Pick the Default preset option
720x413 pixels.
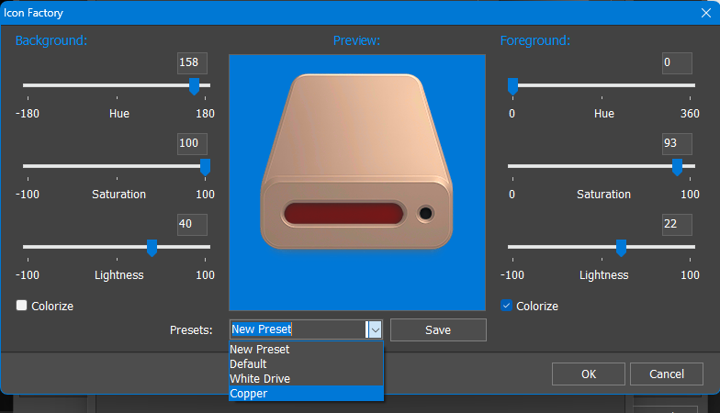[x=306, y=363]
